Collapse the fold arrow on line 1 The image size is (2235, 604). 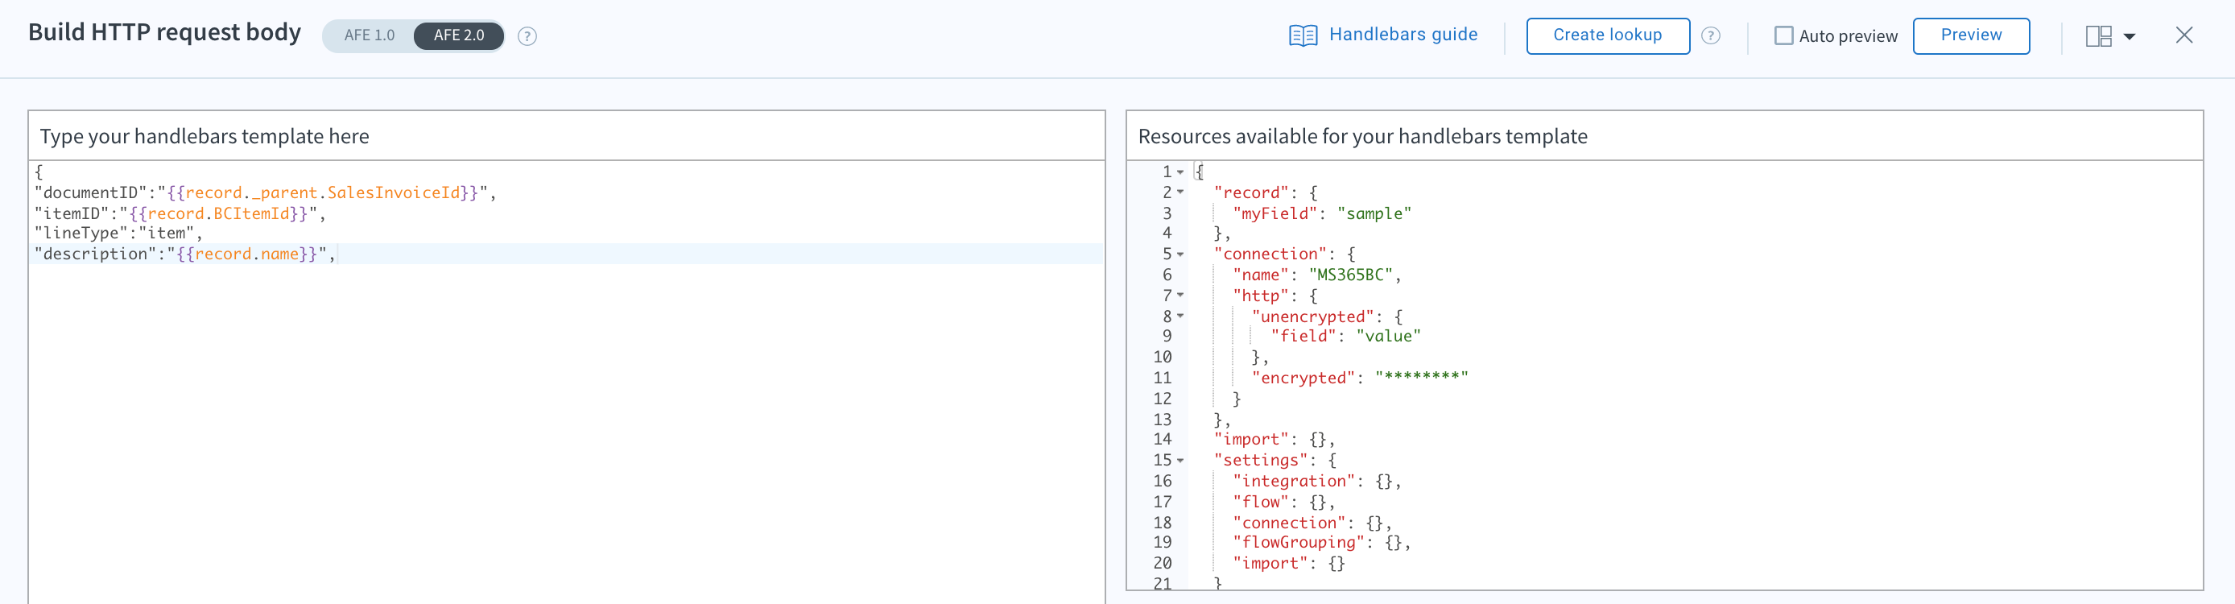pos(1181,172)
